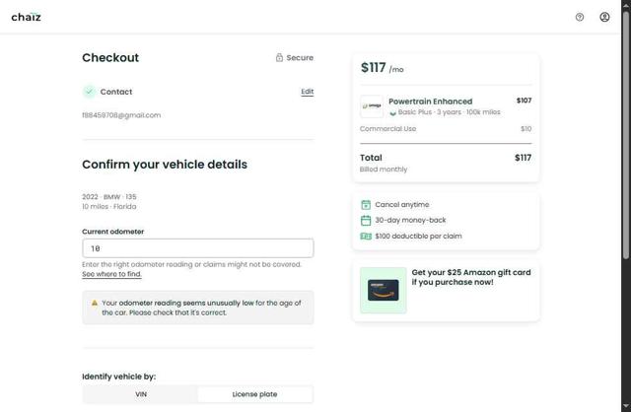Click the Secure lock icon

coord(280,58)
